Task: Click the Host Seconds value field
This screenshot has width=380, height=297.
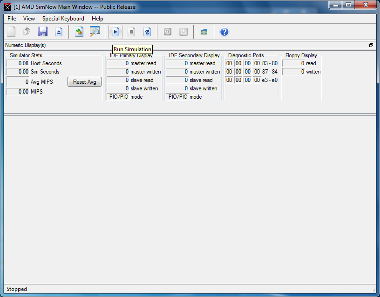Action: pos(18,63)
